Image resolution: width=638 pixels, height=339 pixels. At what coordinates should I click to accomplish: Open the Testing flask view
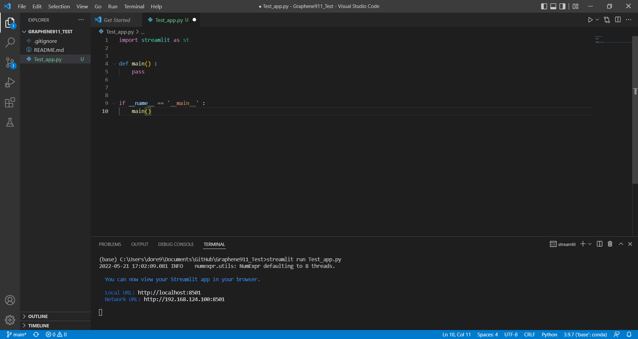pos(10,122)
